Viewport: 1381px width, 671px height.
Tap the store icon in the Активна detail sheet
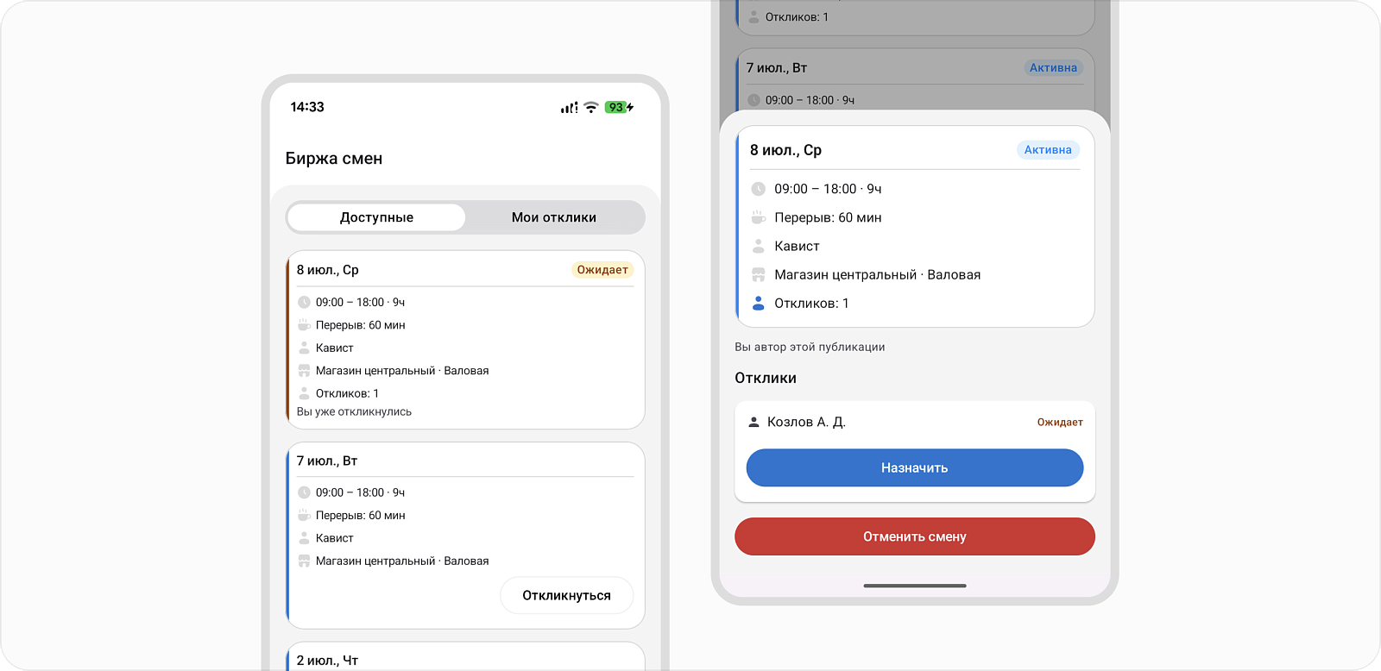click(x=758, y=274)
